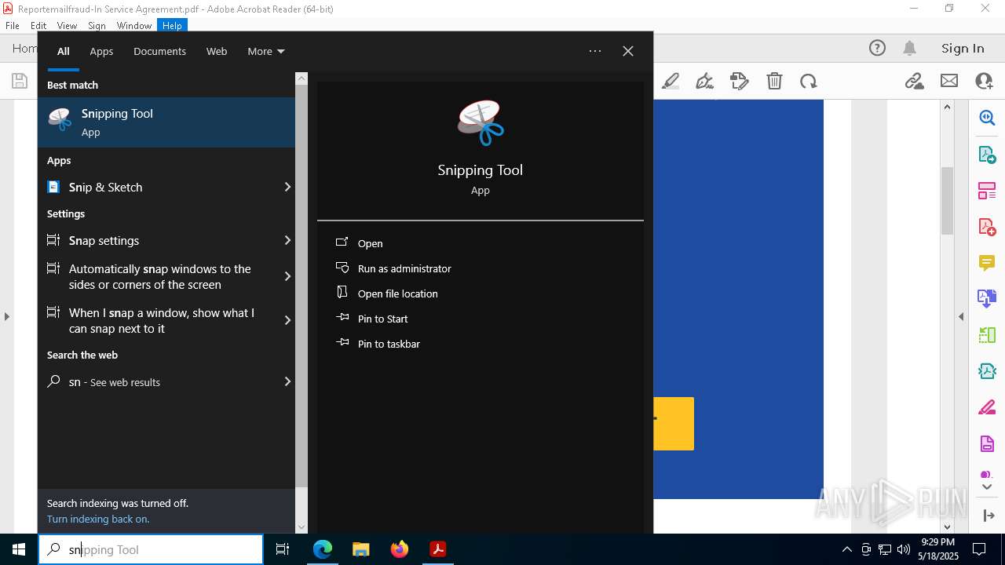Launch Microsoft Edge from taskbar
Image resolution: width=1005 pixels, height=565 pixels.
[323, 549]
